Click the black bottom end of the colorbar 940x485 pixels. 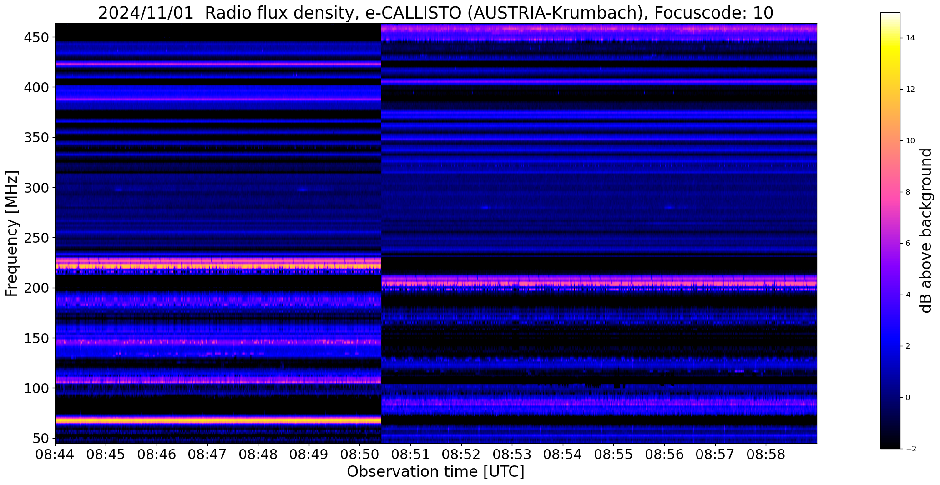click(x=890, y=445)
